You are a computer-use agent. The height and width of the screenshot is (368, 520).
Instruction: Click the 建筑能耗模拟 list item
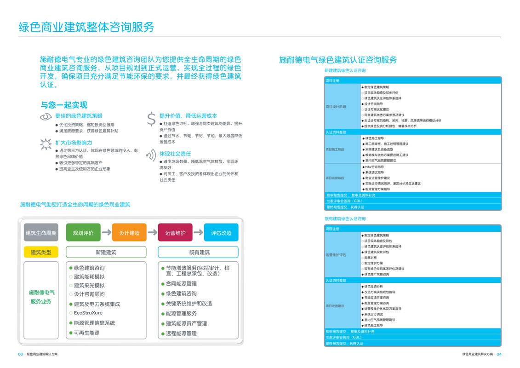[87, 276]
